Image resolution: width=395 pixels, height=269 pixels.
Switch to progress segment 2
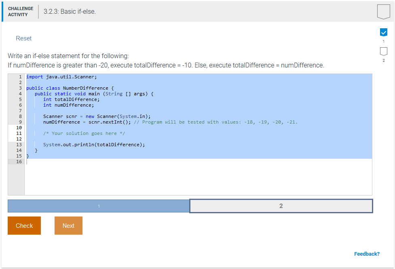[x=281, y=206]
